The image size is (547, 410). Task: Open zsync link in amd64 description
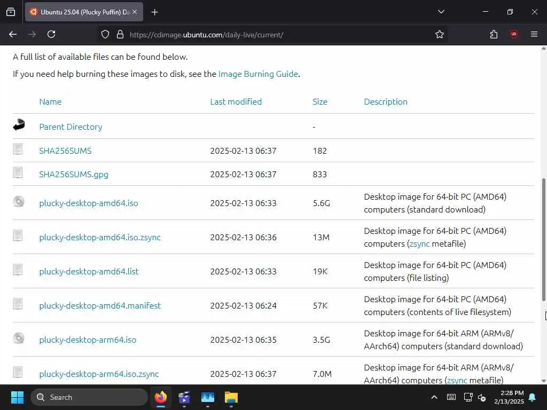(420, 243)
